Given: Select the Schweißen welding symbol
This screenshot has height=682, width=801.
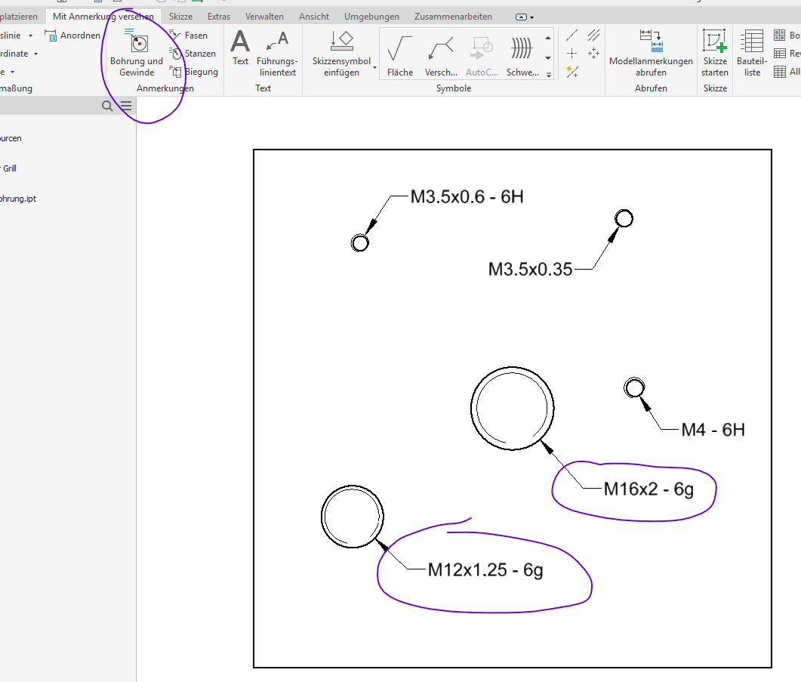Looking at the screenshot, I should 522,57.
